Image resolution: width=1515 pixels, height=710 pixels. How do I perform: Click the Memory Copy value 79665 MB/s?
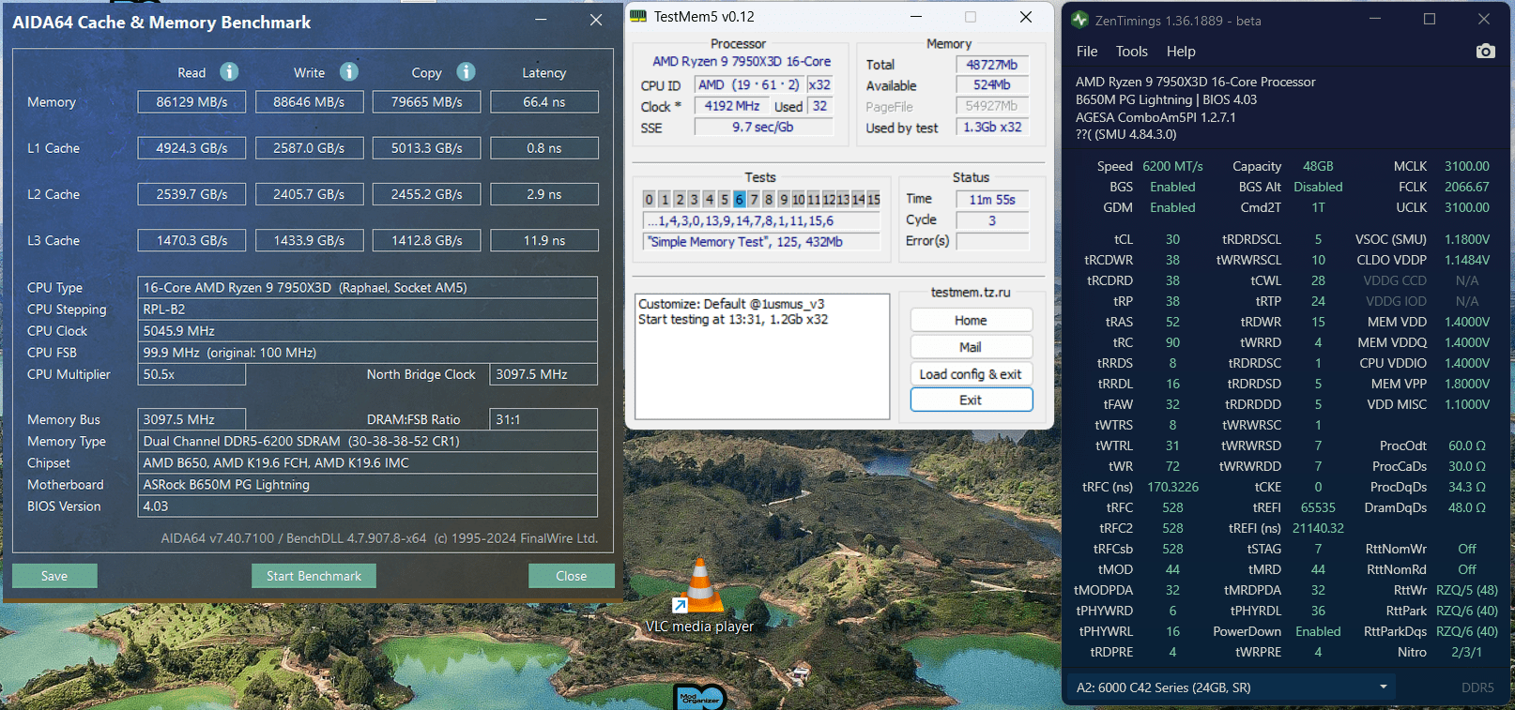[426, 102]
